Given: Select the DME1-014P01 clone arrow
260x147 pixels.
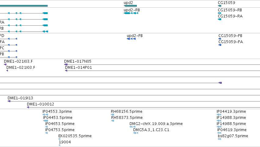Looking at the screenshot, I should tap(163, 71).
